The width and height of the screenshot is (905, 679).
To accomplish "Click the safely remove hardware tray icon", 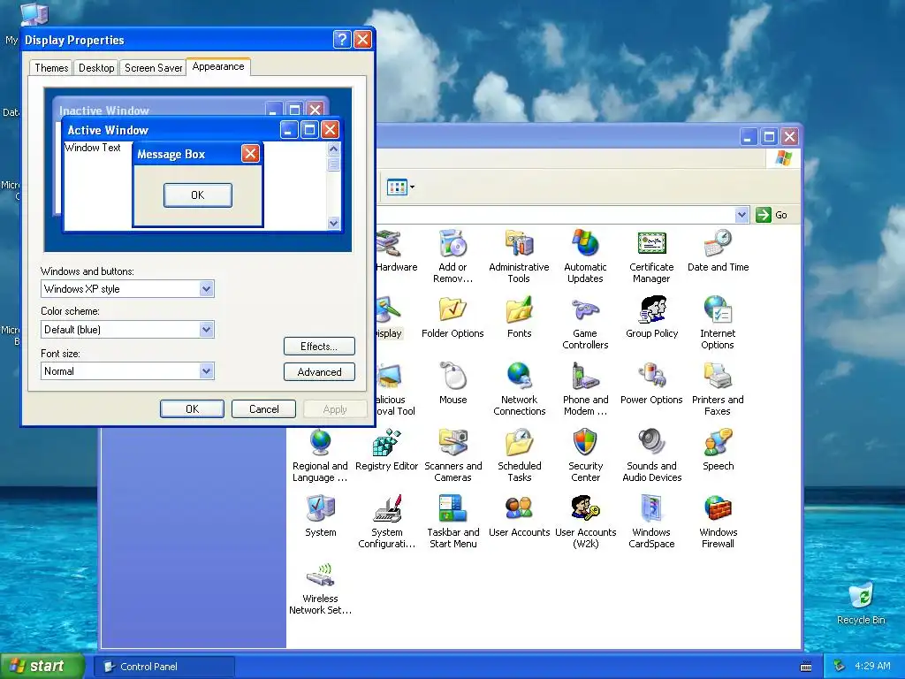I will tap(840, 666).
